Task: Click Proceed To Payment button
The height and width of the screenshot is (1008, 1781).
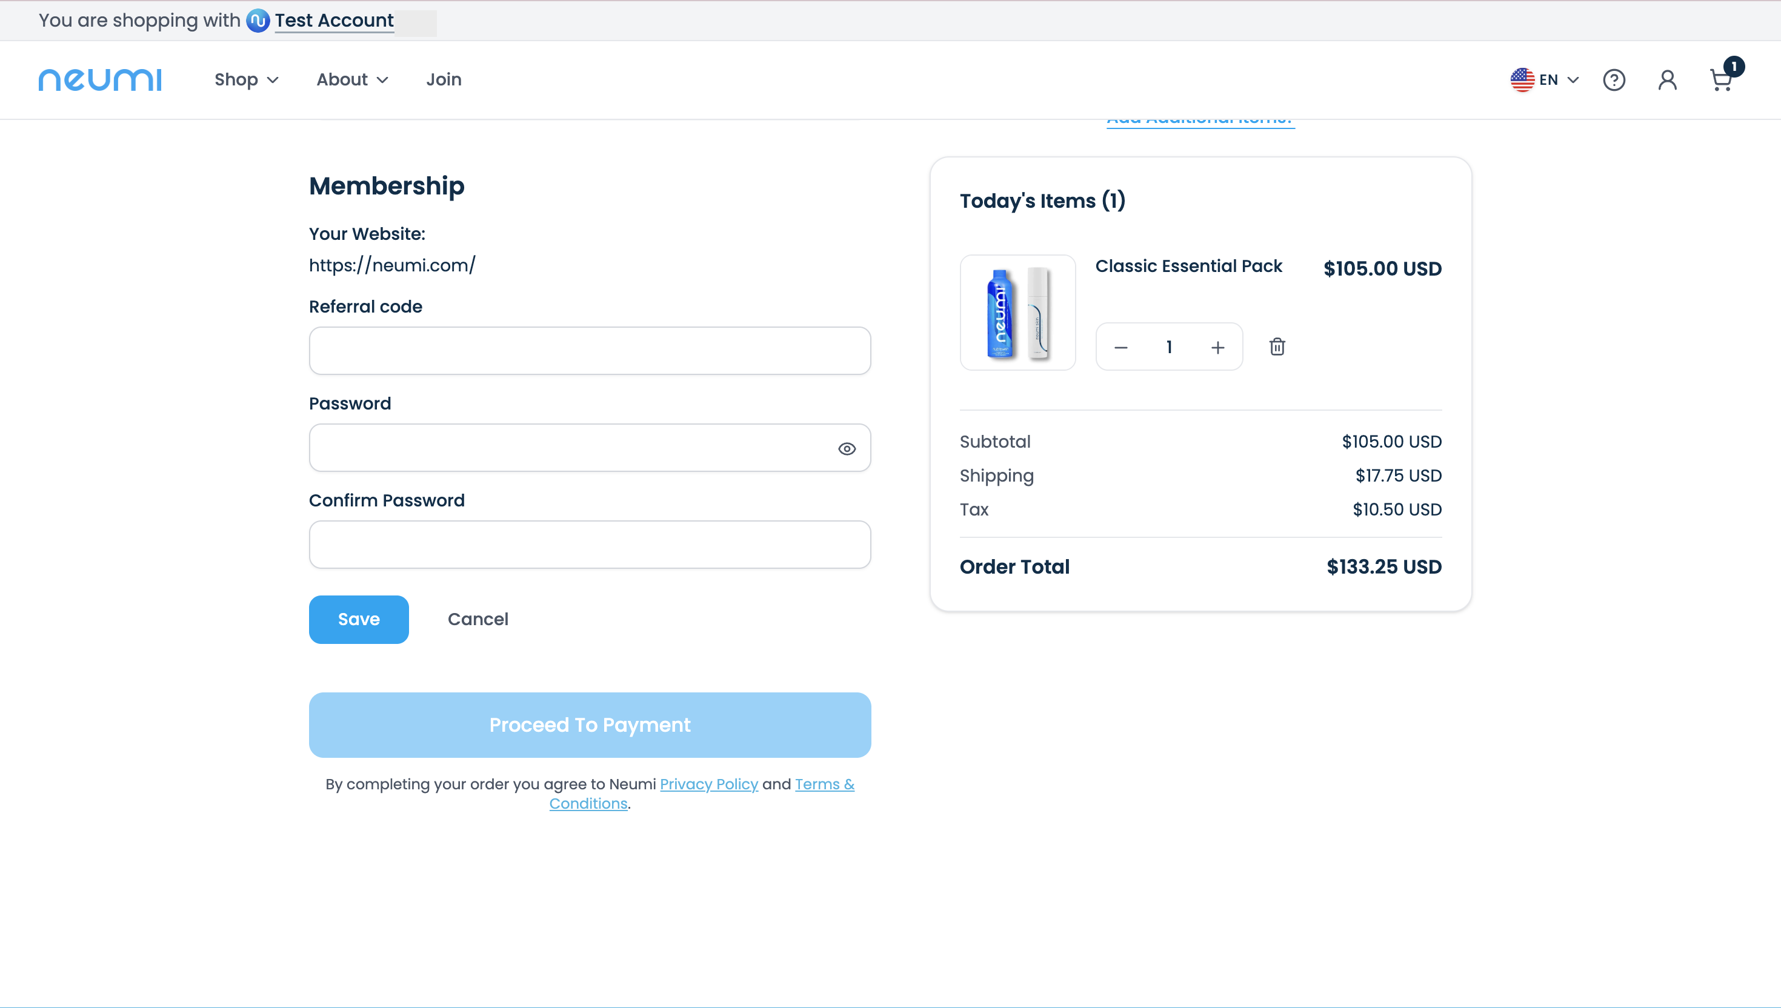Action: [x=589, y=724]
